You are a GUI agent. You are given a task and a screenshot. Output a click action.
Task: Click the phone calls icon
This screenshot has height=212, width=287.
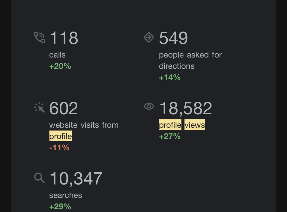[39, 38]
